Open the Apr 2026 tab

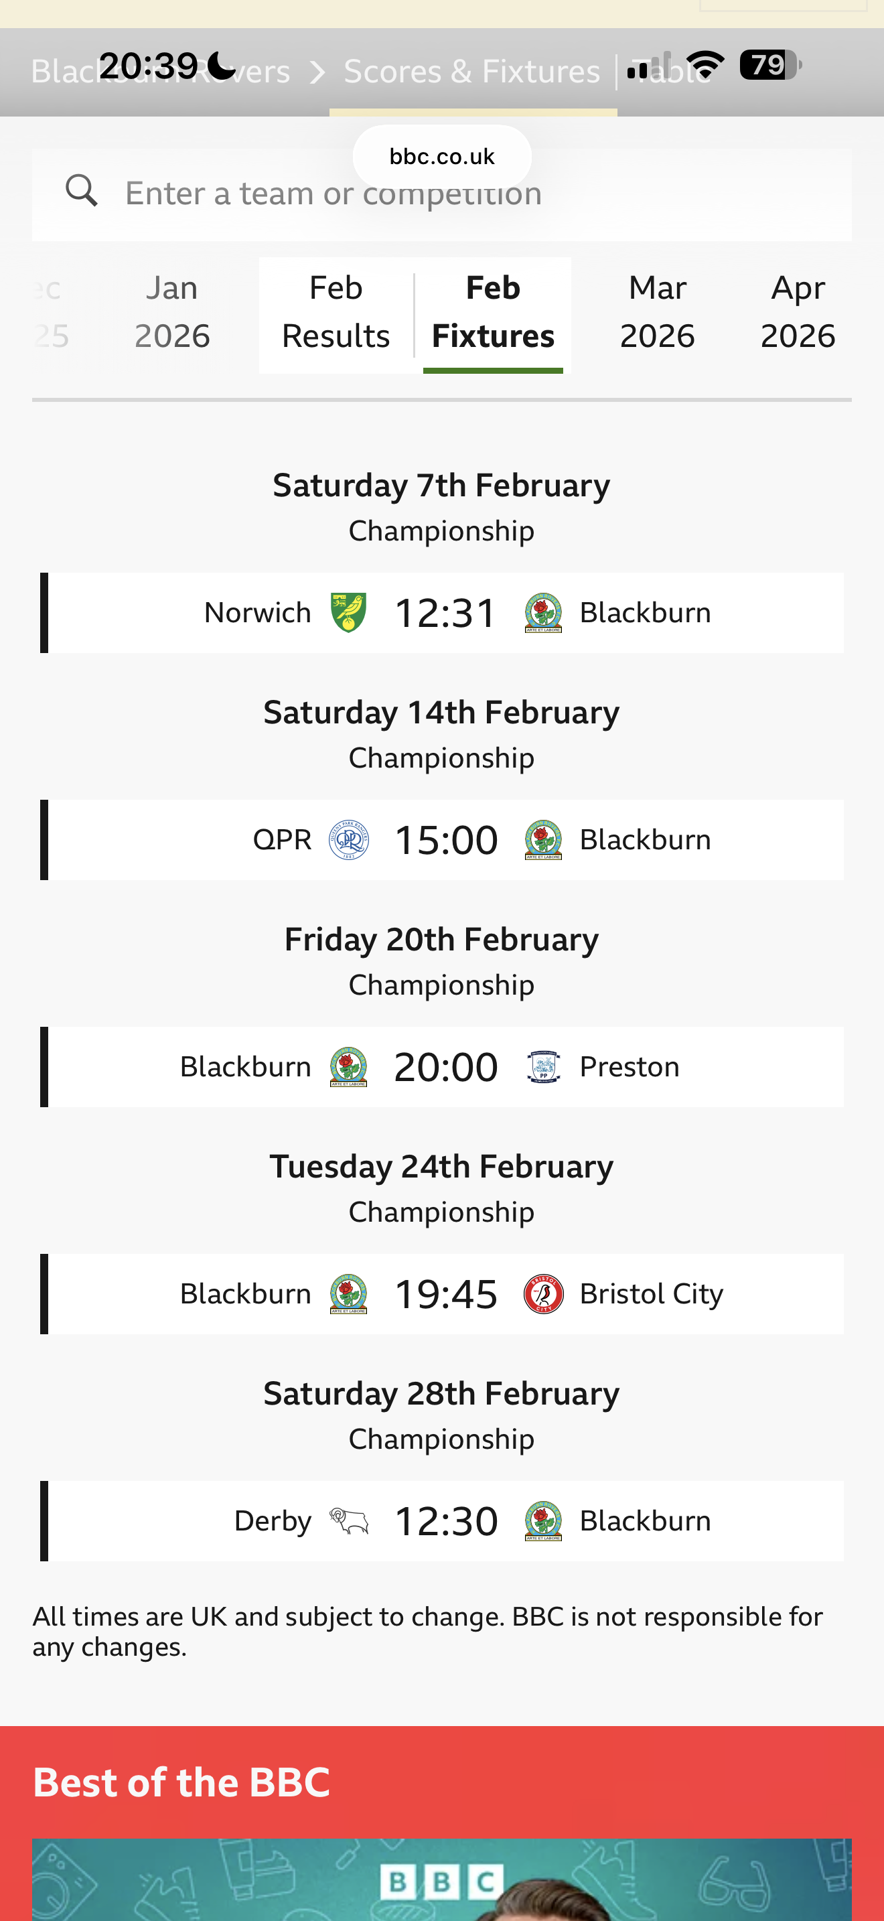(x=797, y=312)
